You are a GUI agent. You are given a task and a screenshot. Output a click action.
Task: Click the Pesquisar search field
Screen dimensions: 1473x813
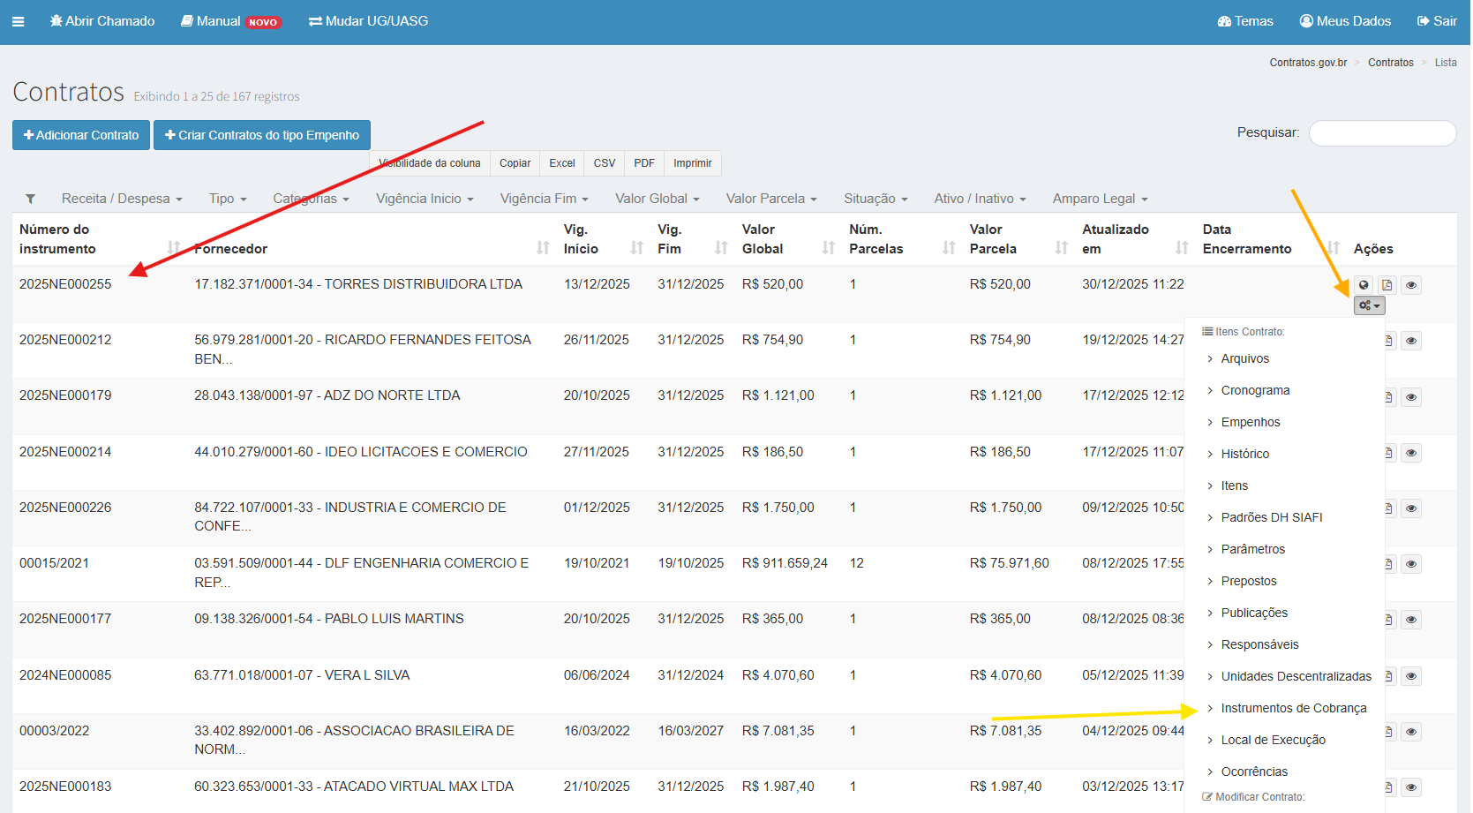(1381, 133)
